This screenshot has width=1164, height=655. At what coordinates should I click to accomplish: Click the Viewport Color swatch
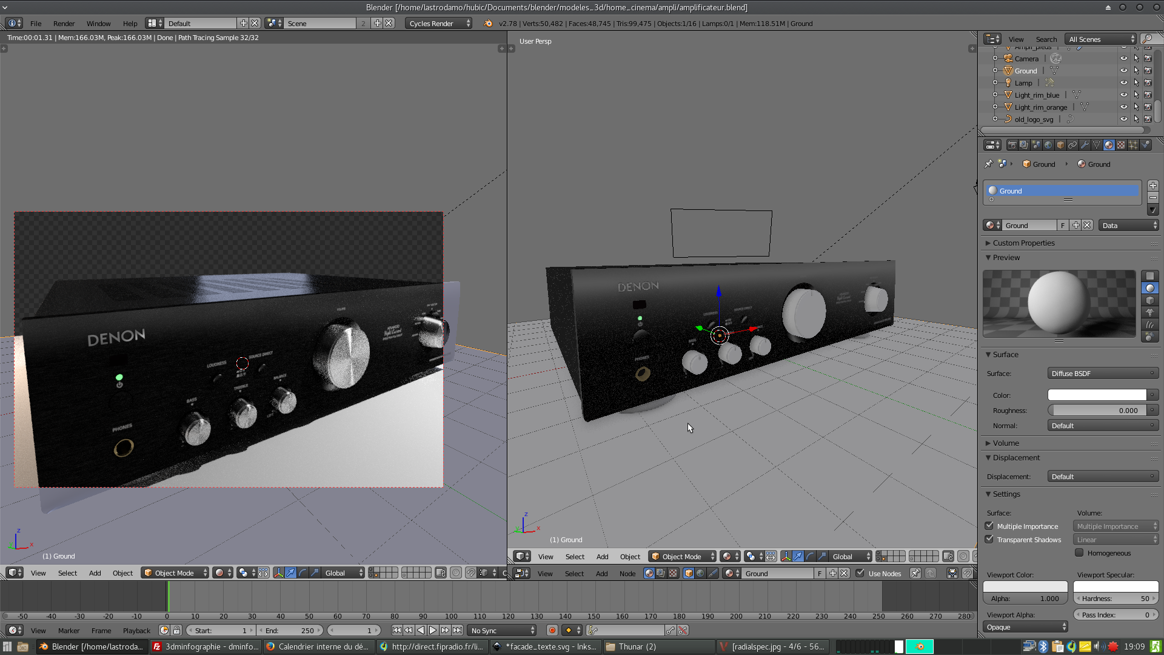pos(1025,586)
